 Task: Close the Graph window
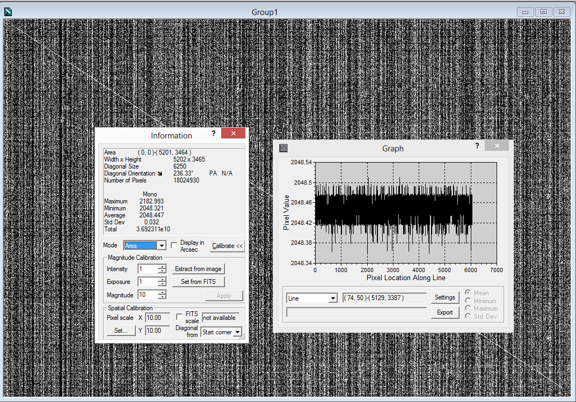click(x=497, y=146)
